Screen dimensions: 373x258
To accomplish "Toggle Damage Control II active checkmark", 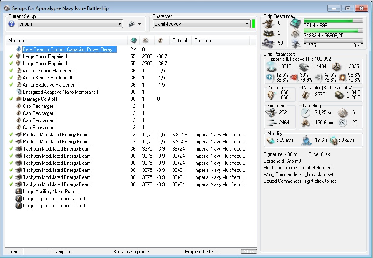I will click(11, 99).
